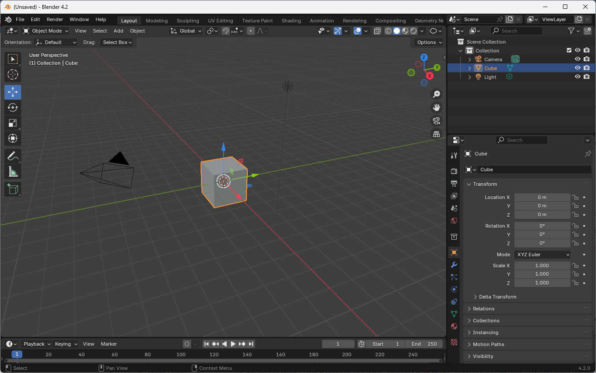Image resolution: width=596 pixels, height=373 pixels.
Task: Select the Move tool
Action: click(13, 92)
